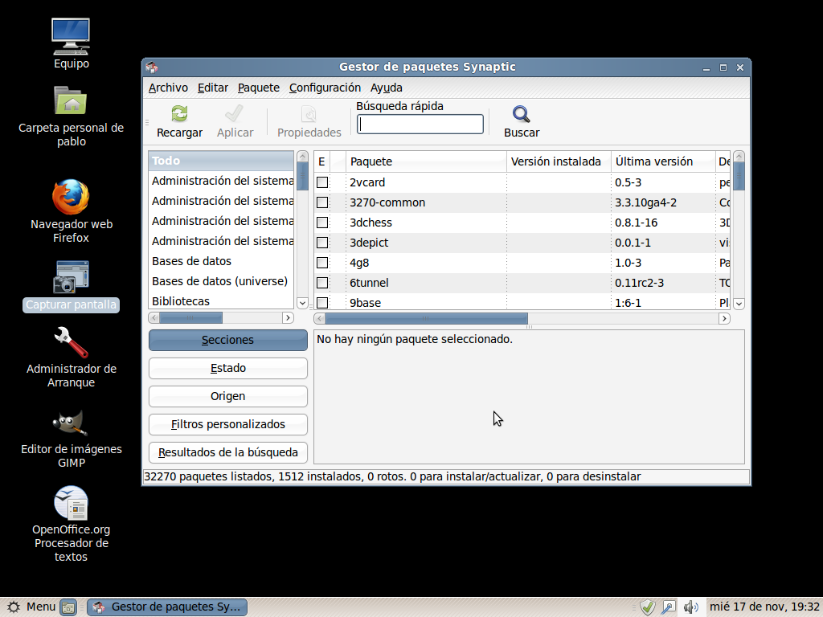This screenshot has height=617, width=823.
Task: Click version 0.5-3 cell
Action: point(629,182)
